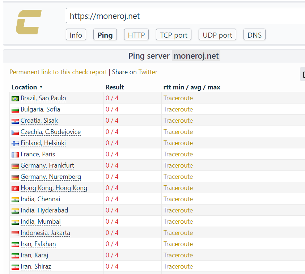
Task: Click the Info button
Action: 76,35
